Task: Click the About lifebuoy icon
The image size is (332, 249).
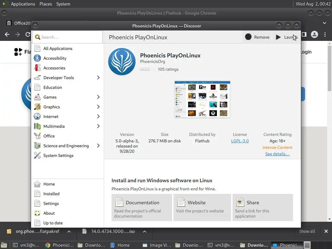Action: coord(37,213)
